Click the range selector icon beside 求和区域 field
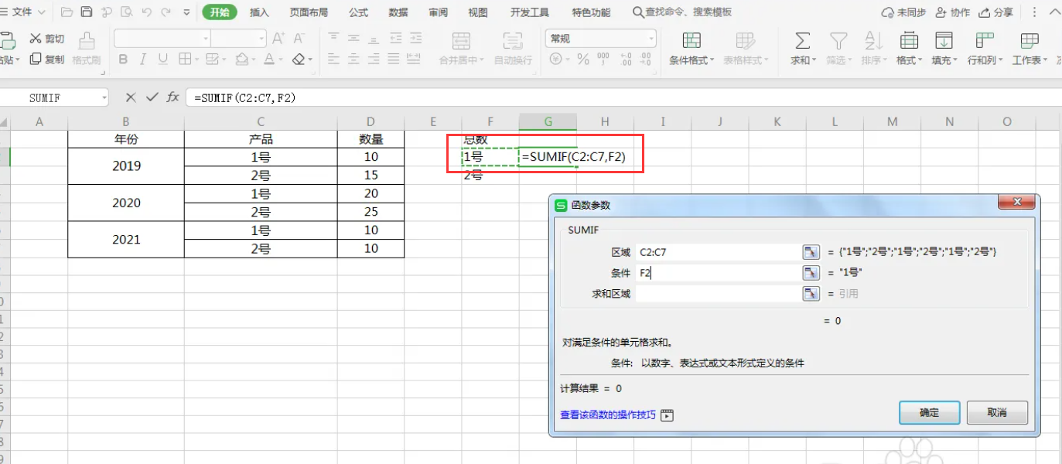The image size is (1062, 464). click(810, 294)
